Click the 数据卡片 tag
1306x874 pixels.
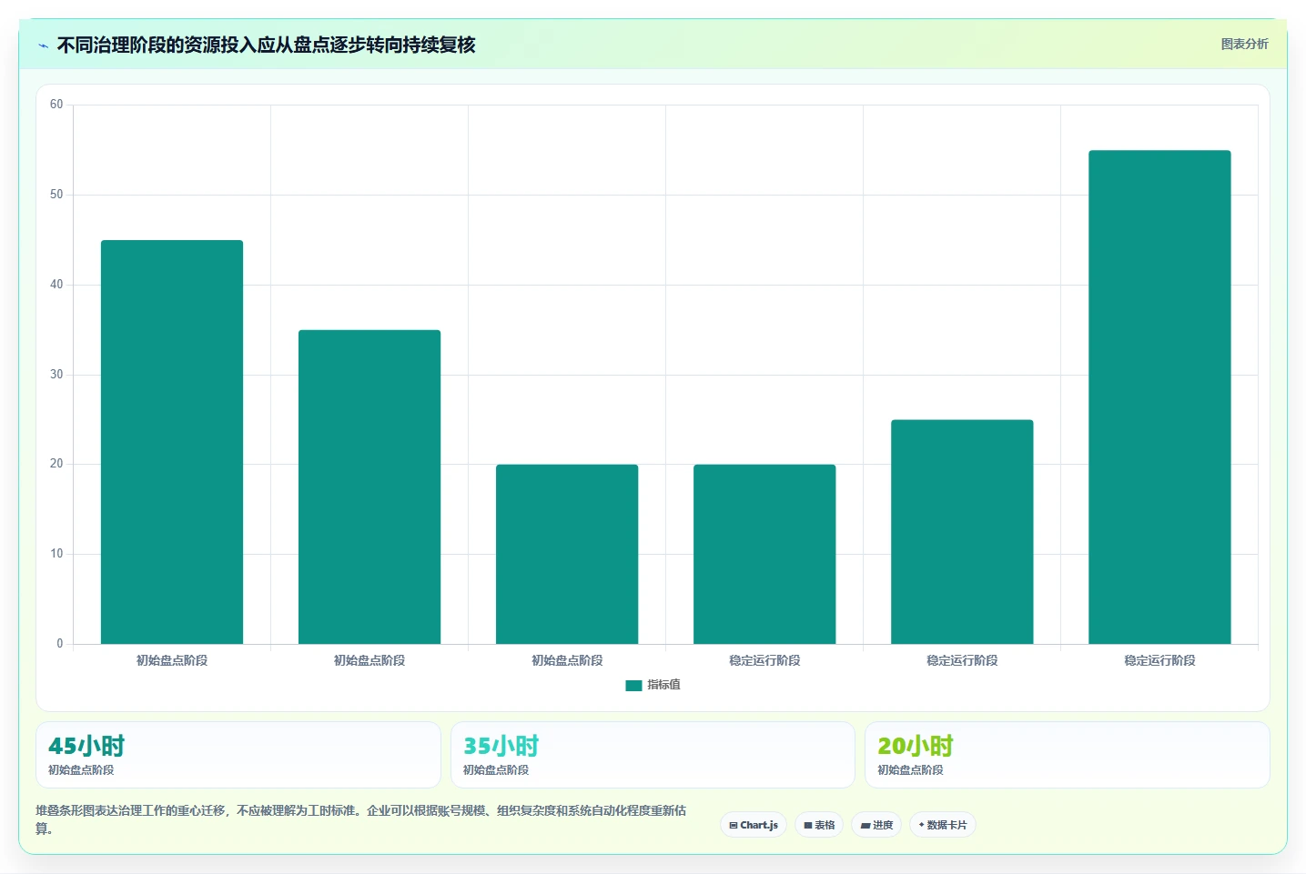click(x=943, y=825)
